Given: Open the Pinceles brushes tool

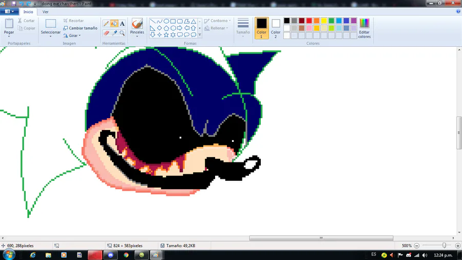Looking at the screenshot, I should (x=137, y=28).
